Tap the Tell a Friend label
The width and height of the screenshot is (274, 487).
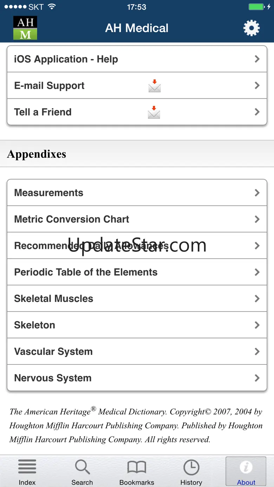(x=43, y=112)
